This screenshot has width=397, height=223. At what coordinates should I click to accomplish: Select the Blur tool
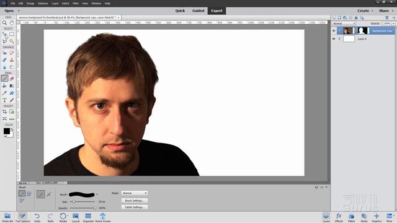coord(4,67)
